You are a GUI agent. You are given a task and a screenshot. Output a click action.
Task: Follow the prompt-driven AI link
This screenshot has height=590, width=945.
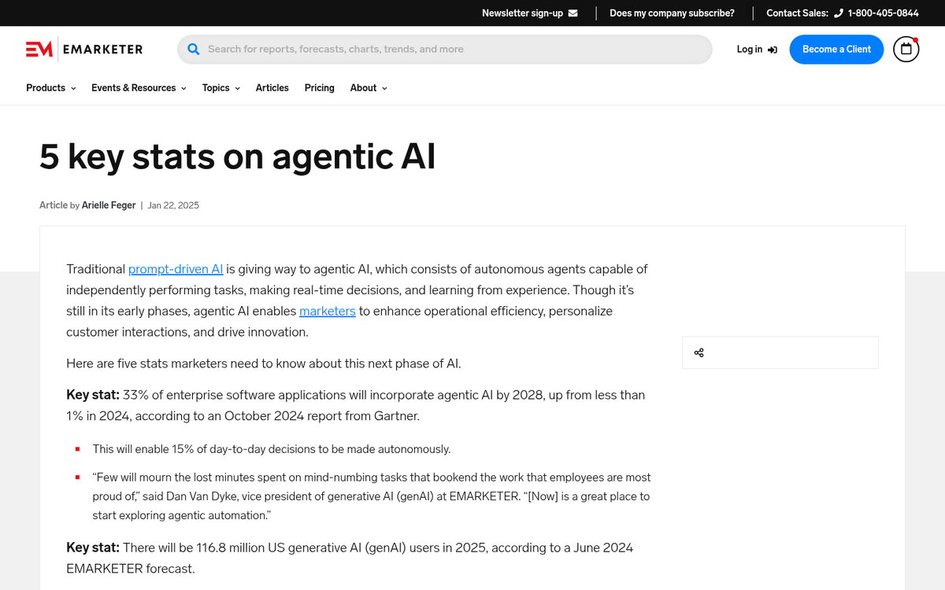pos(176,269)
